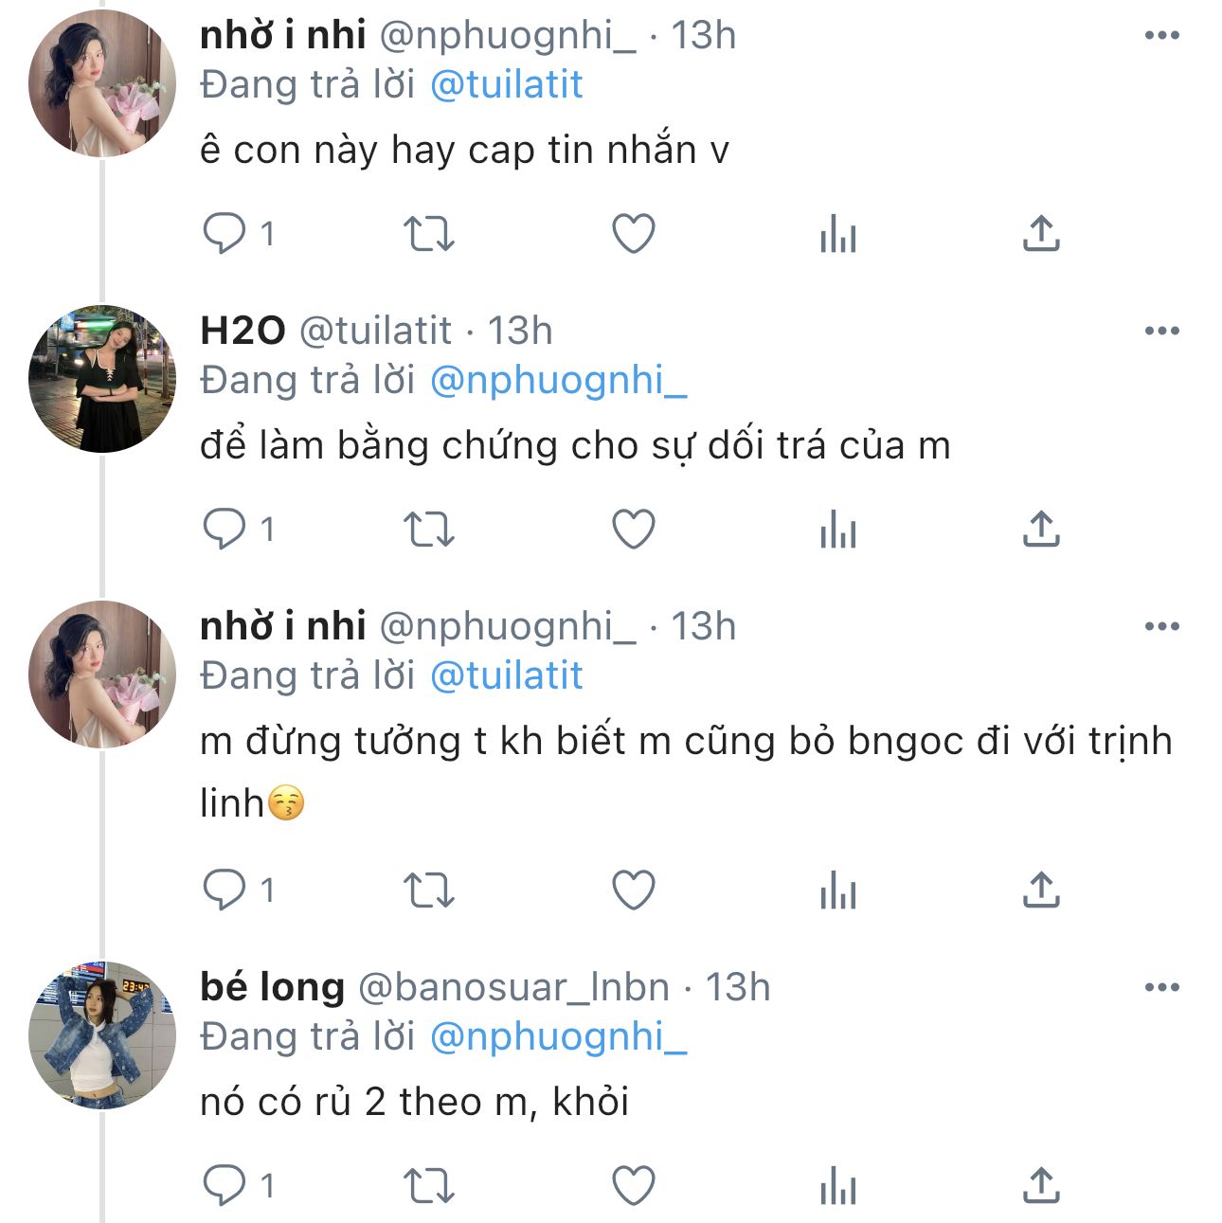This screenshot has height=1223, width=1222.
Task: Reply to the "ê con này hay cap" tweet
Action: pyautogui.click(x=225, y=233)
